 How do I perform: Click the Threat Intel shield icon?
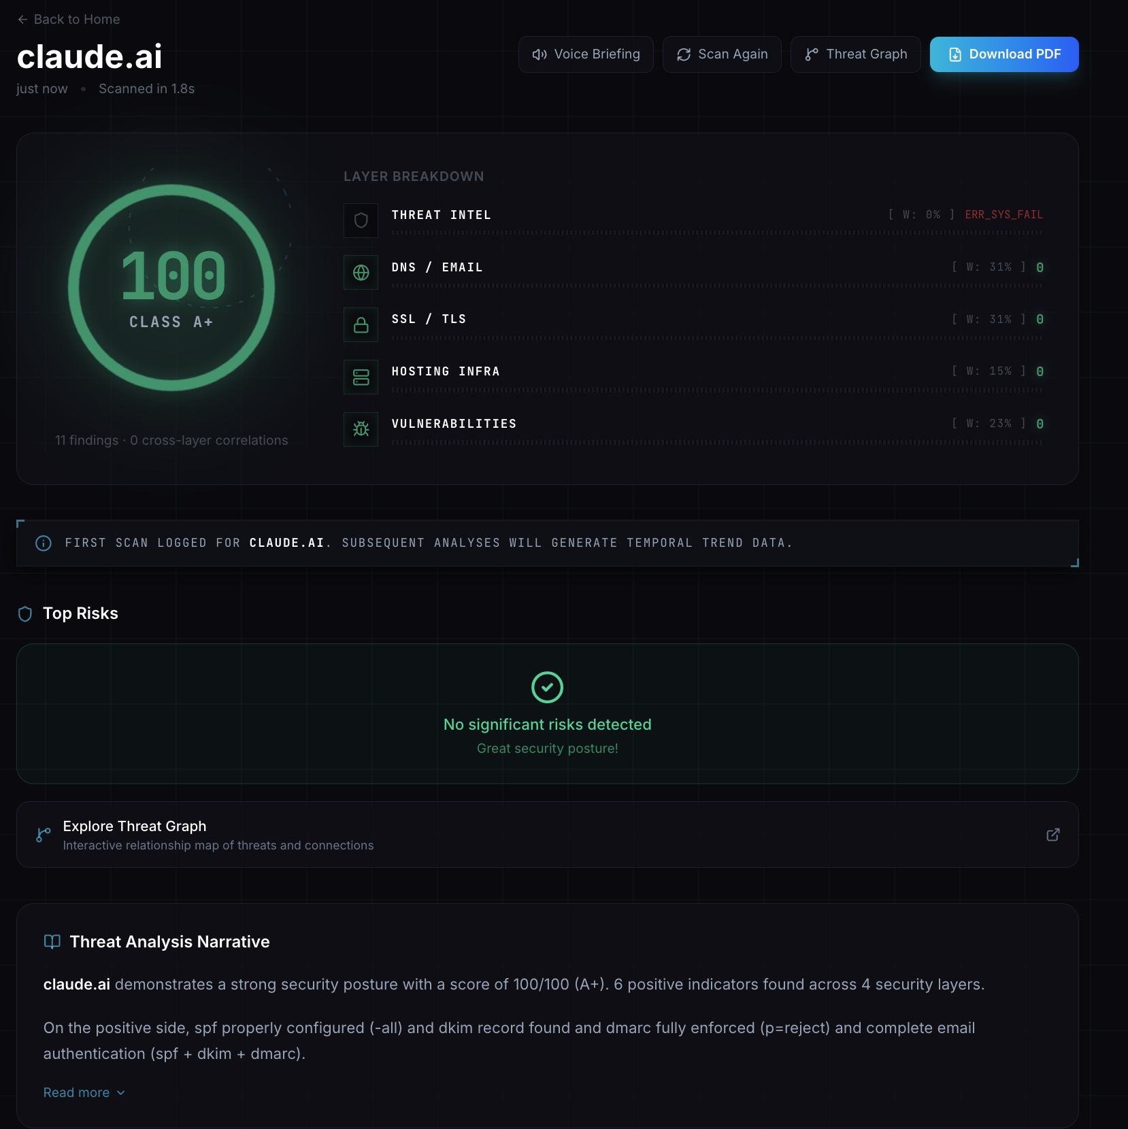tap(361, 220)
